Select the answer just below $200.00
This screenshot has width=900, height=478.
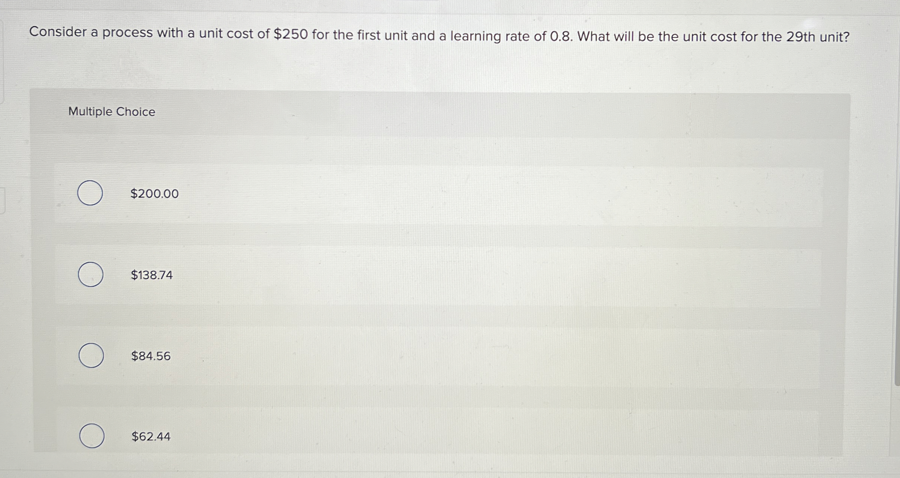pos(152,275)
